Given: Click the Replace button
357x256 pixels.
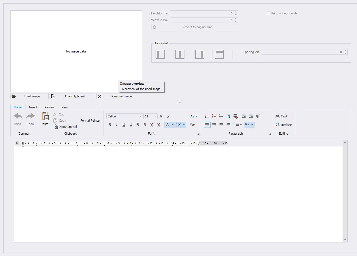Looking at the screenshot, I should point(284,125).
